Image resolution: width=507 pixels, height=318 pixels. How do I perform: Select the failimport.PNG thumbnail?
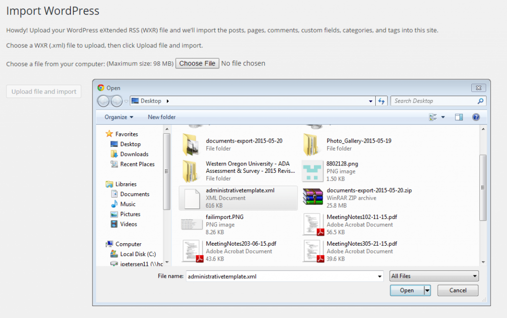click(x=192, y=224)
